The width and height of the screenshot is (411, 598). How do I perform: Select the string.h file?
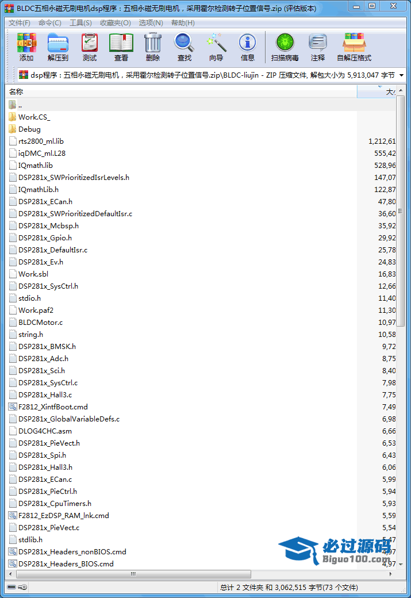[31, 335]
